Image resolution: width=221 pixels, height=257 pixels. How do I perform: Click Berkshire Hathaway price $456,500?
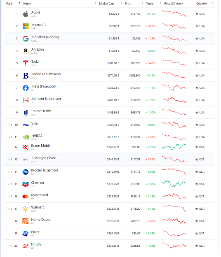point(135,76)
